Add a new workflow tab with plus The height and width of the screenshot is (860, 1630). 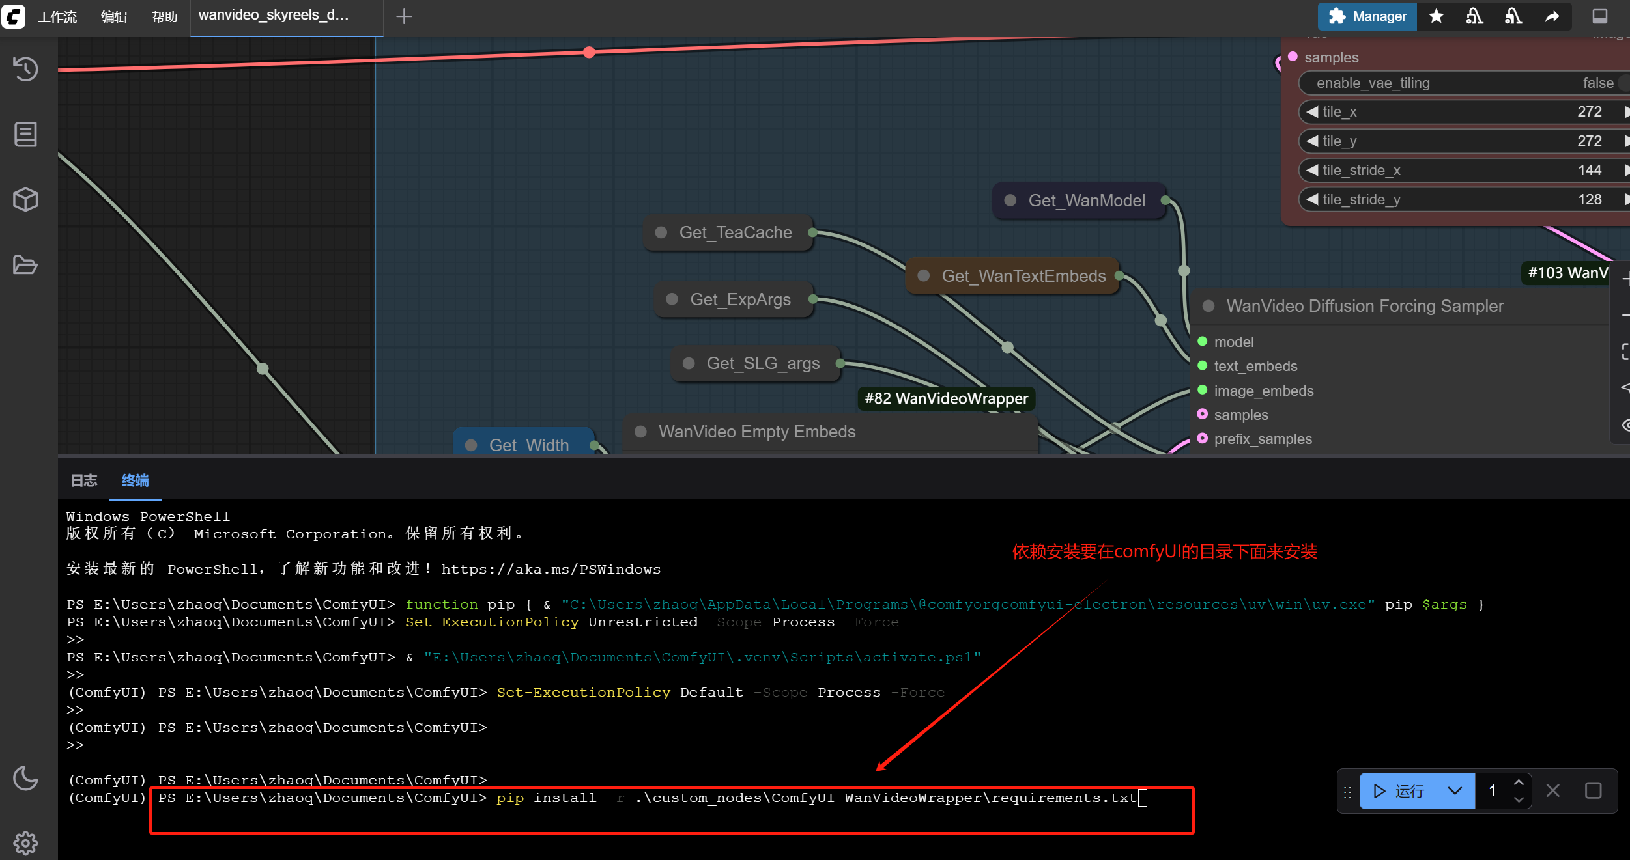point(404,16)
